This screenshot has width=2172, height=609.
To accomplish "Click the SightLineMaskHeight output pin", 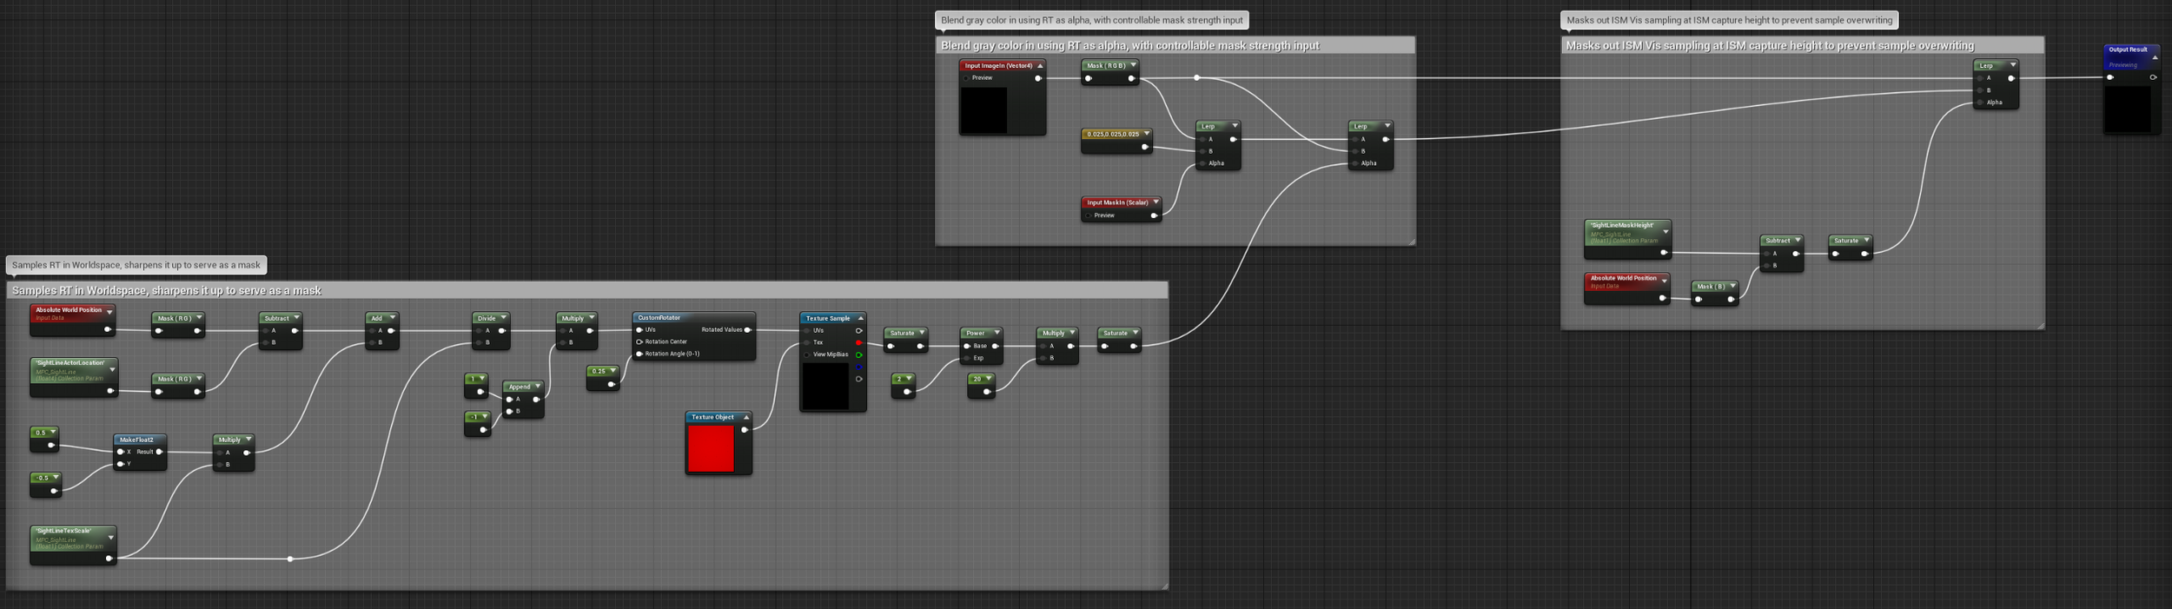I will point(1664,253).
